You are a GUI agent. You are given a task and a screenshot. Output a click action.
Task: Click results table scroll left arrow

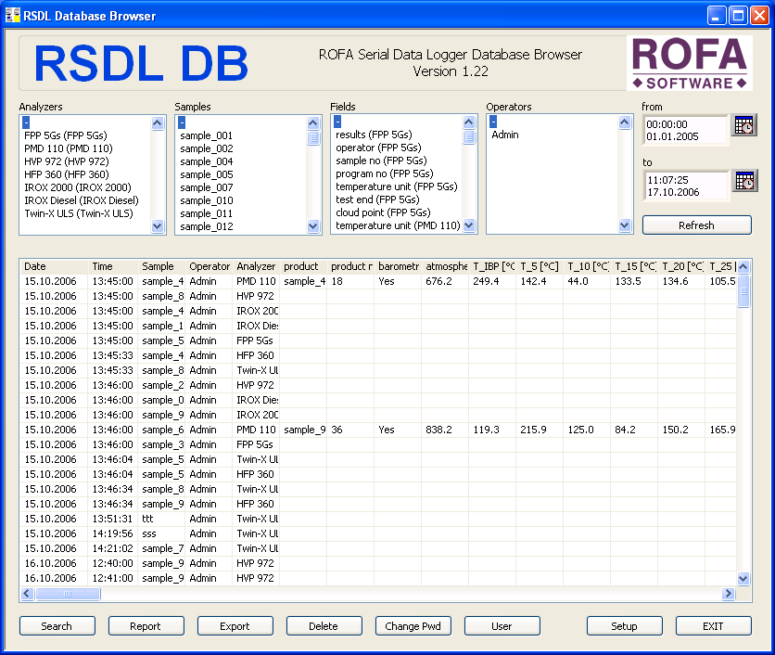click(x=28, y=594)
